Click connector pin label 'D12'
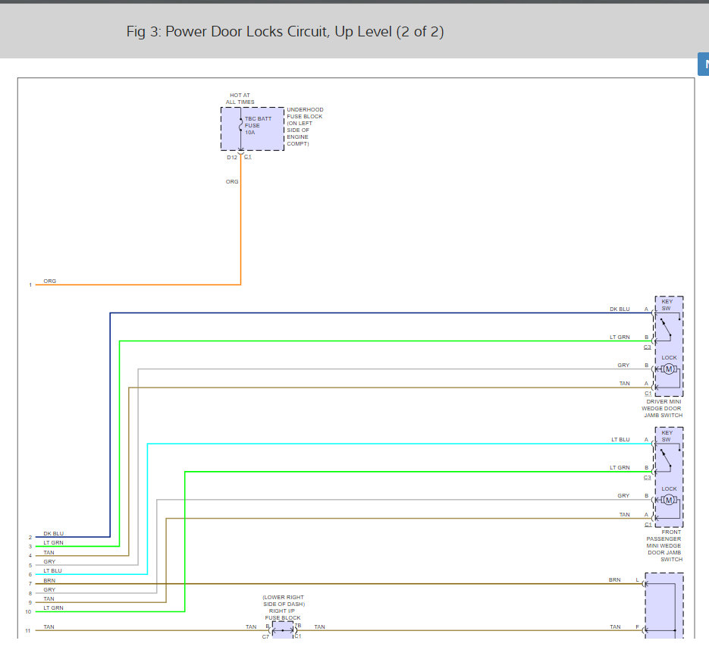709x650 pixels. 232,158
